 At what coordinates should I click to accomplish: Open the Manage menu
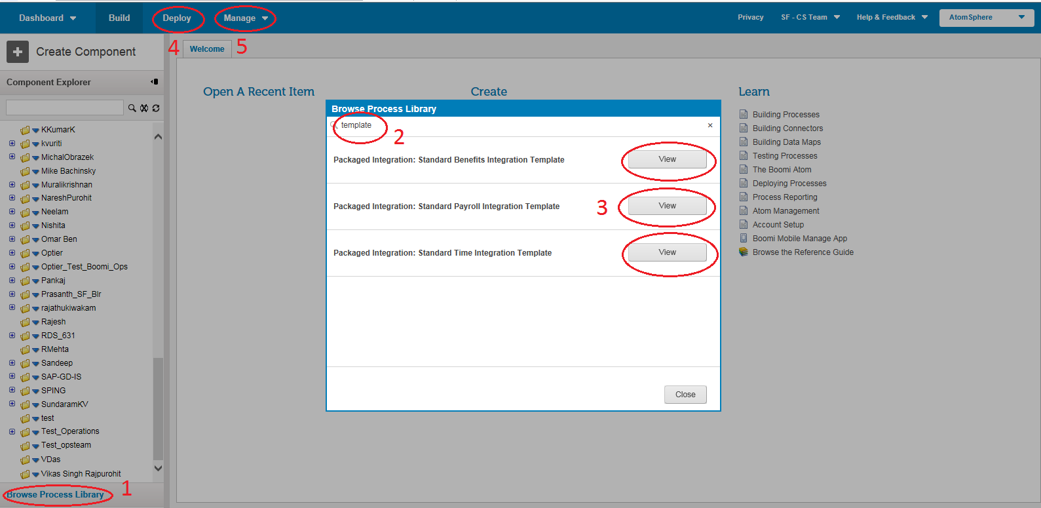click(x=246, y=18)
